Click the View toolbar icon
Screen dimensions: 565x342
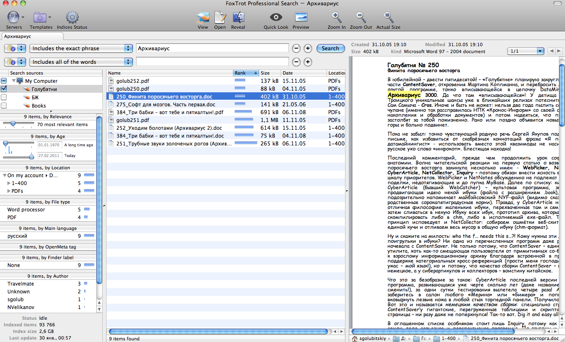click(203, 18)
